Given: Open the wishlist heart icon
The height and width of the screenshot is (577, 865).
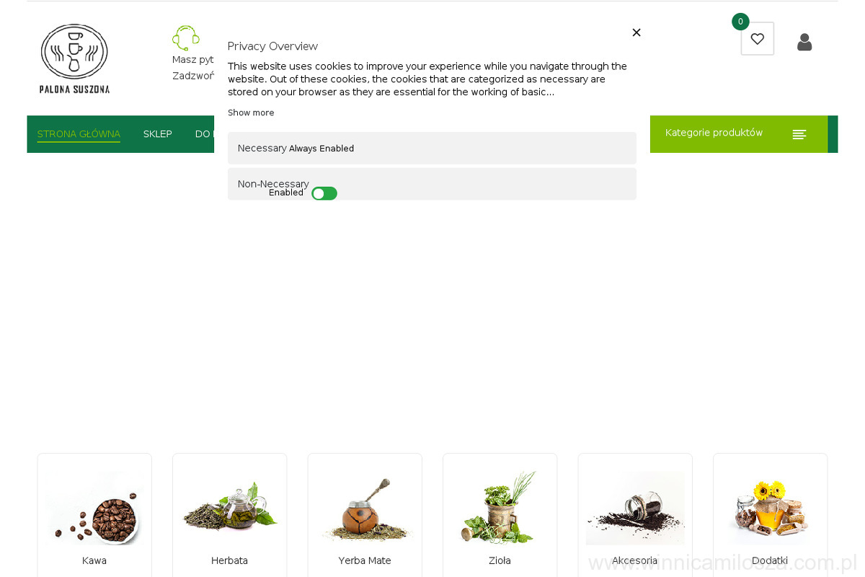Looking at the screenshot, I should (x=757, y=39).
